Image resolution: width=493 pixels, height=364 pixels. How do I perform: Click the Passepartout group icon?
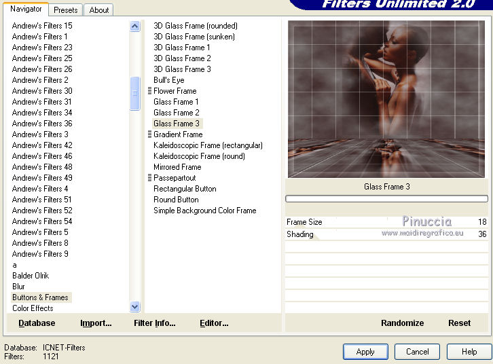click(x=149, y=178)
